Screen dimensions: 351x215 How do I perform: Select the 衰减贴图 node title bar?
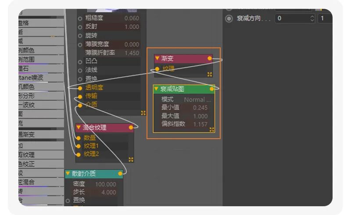184,89
